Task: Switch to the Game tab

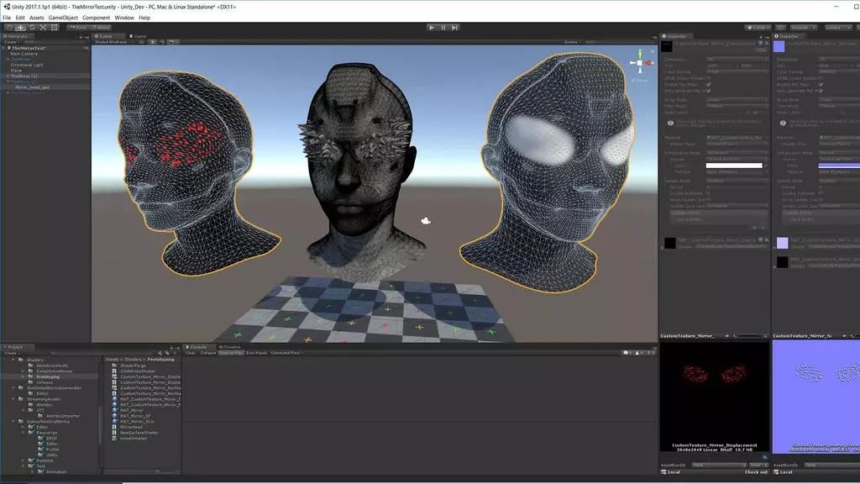Action: coord(137,36)
